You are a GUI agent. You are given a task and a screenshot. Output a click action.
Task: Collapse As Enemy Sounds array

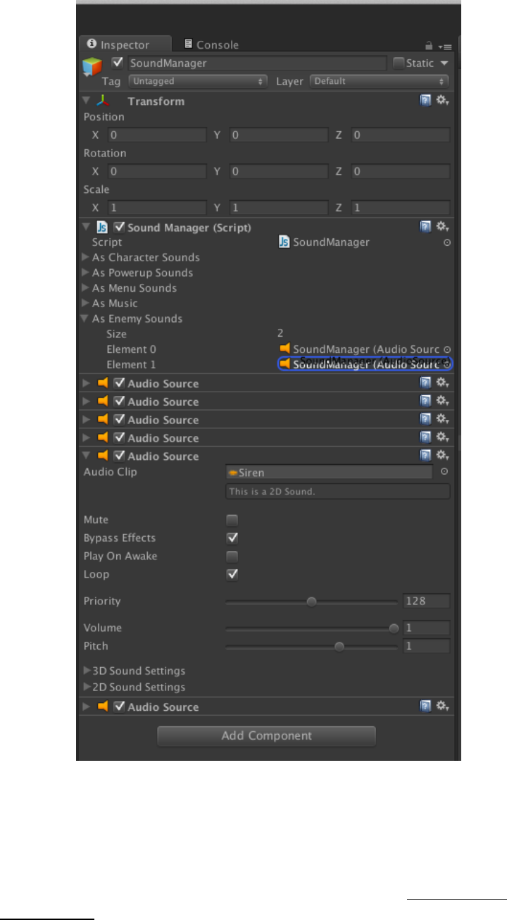coord(86,318)
